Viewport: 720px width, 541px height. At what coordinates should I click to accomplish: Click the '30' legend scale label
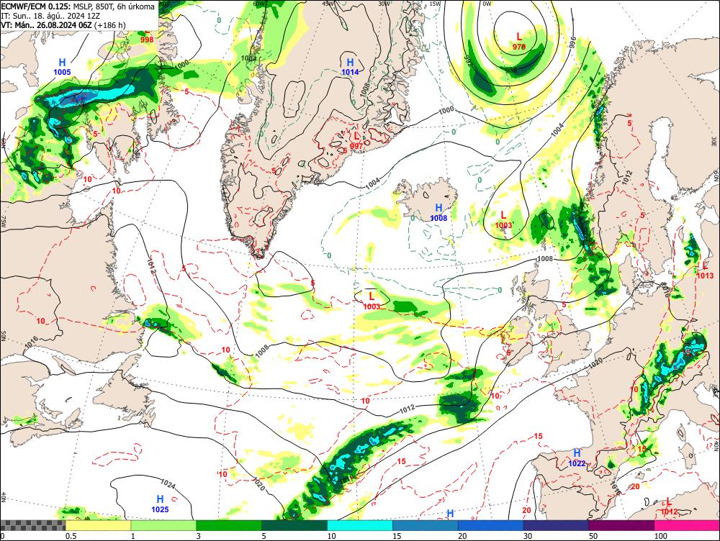(528, 536)
